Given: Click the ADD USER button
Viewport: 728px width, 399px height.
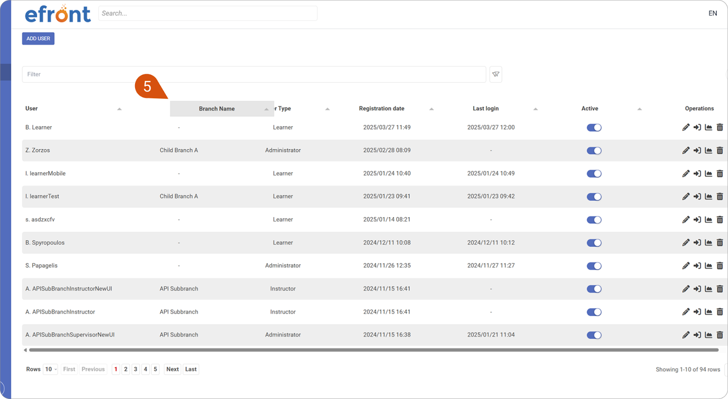Looking at the screenshot, I should point(38,39).
